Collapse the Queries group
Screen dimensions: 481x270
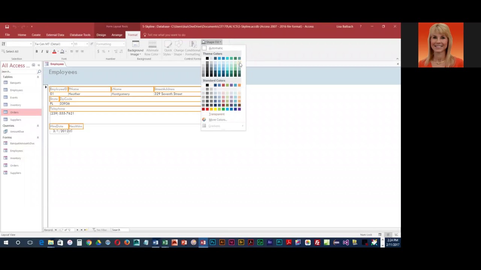pos(38,126)
